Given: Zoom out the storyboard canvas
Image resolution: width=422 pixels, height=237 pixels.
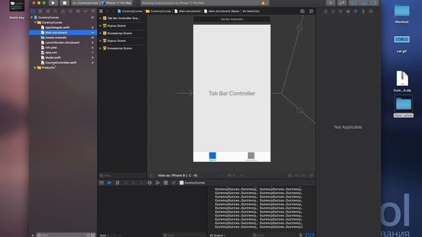Looking at the screenshot, I should (x=221, y=176).
